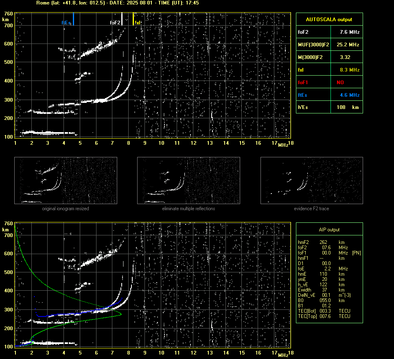Select the hmF2 value '262' in AIP output
Viewport: 394px width, 359px height.
(324, 242)
